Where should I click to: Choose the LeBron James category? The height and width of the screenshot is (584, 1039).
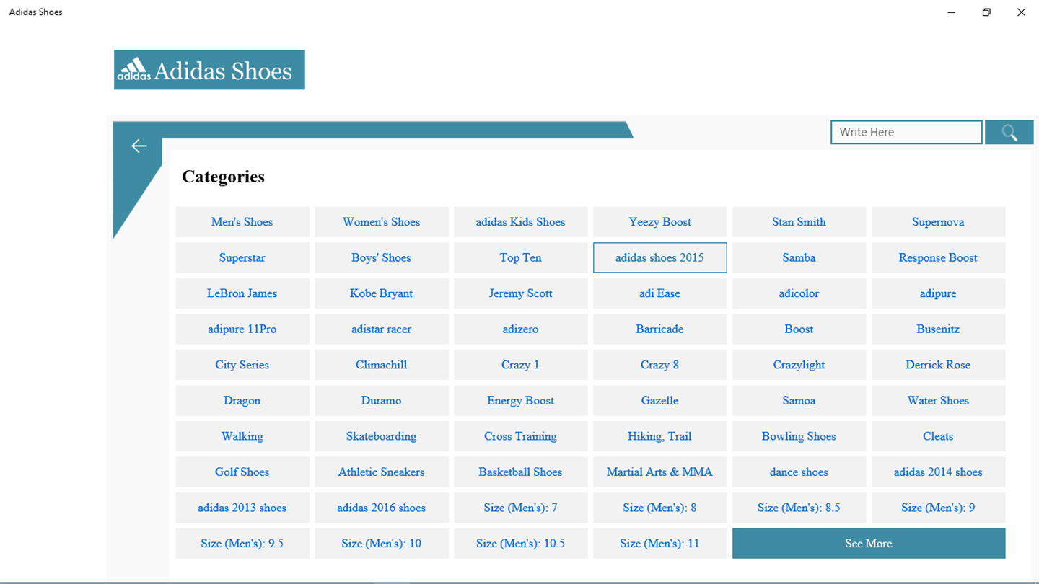click(x=242, y=293)
